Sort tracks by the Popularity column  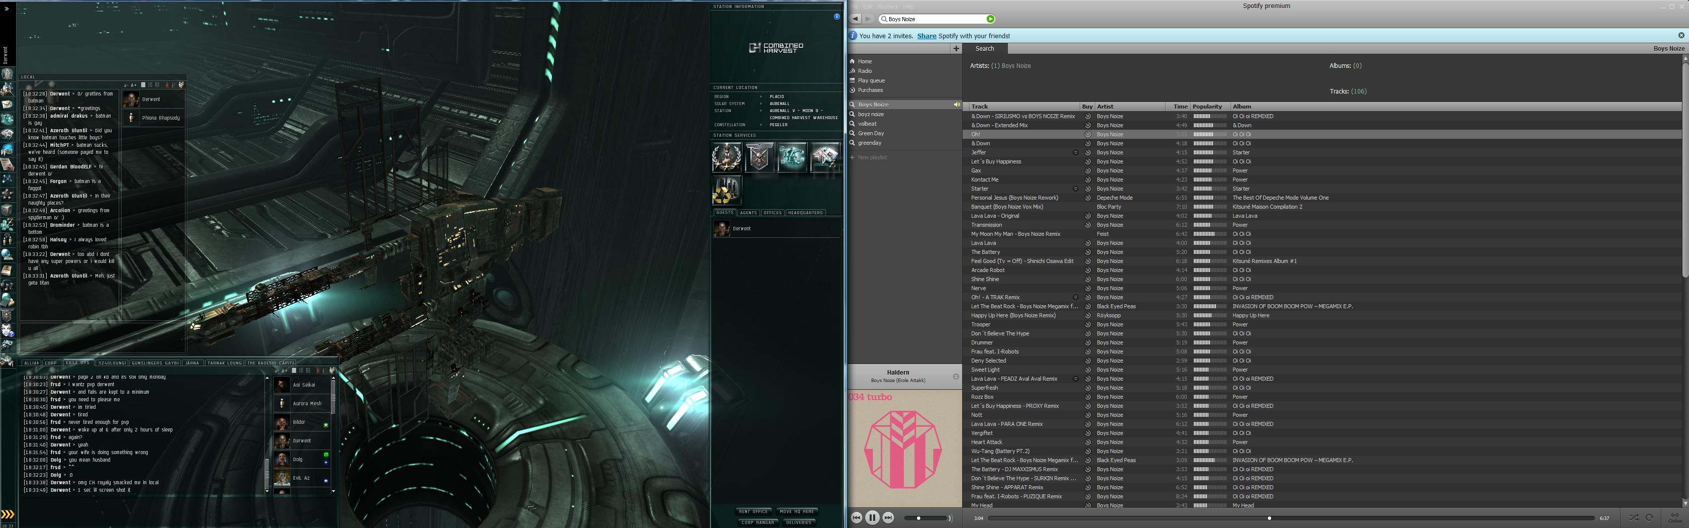pos(1210,107)
